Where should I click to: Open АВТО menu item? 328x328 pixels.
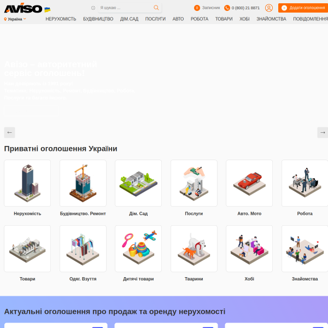click(178, 19)
